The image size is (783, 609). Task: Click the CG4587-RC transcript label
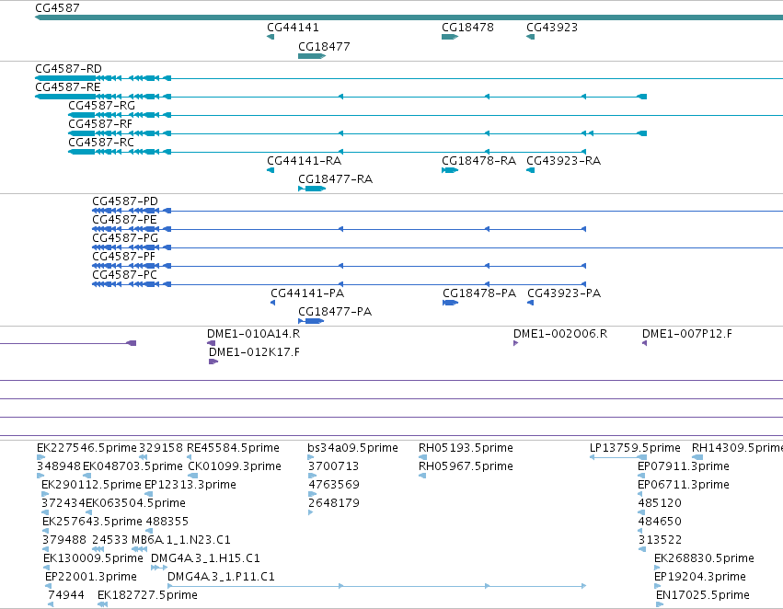tap(101, 143)
